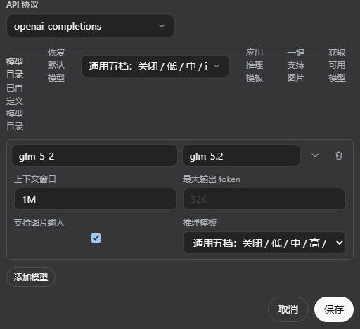The image size is (360, 329).
Task: Switch to the 模型目录 tab
Action: (x=15, y=68)
